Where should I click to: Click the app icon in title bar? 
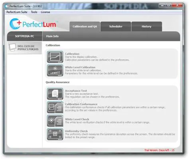7,6
